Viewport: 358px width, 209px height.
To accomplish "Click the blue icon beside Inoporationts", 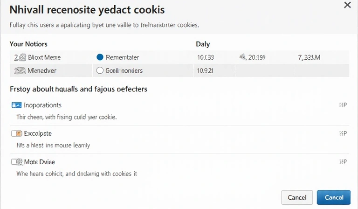I will pos(17,105).
